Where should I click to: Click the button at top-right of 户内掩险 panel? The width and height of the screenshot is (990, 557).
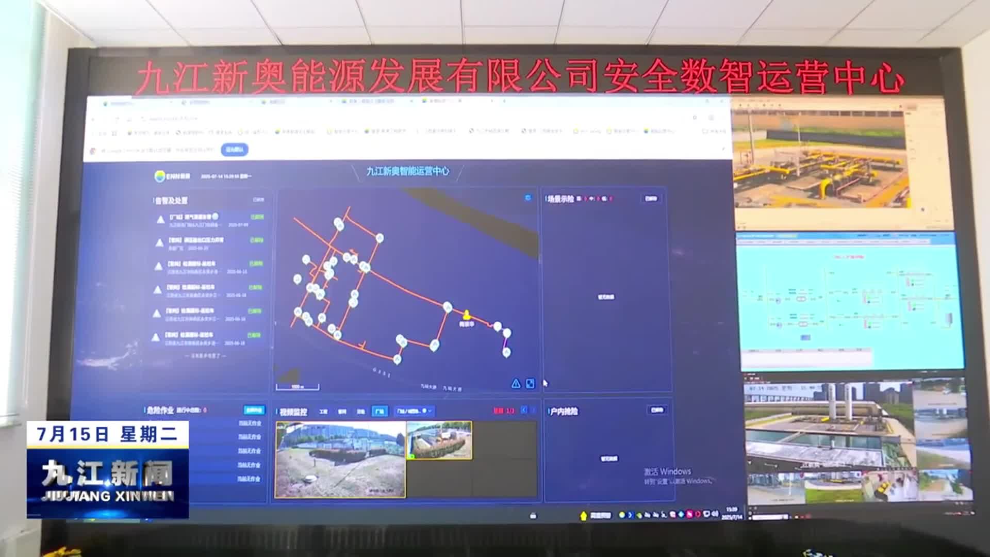tap(657, 410)
